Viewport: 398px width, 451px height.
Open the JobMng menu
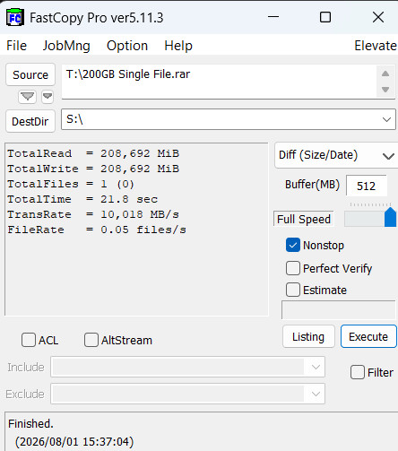[x=66, y=46]
